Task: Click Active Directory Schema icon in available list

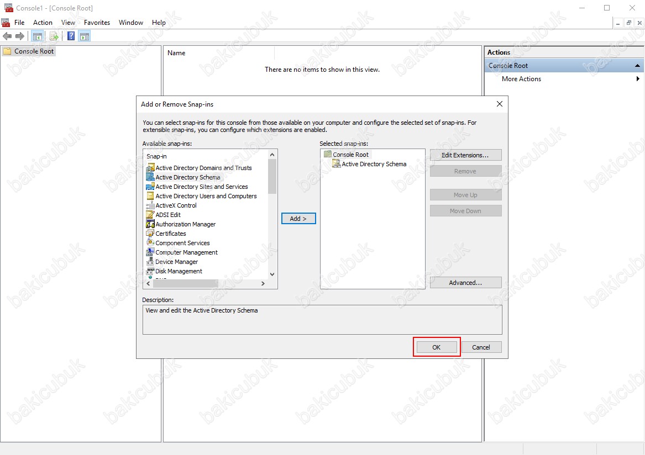Action: [x=150, y=177]
